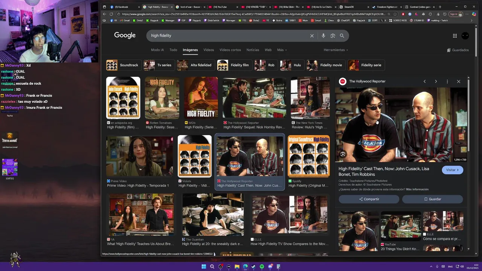Open Windows Start menu
Viewport: 482px width, 271px height.
point(204,266)
